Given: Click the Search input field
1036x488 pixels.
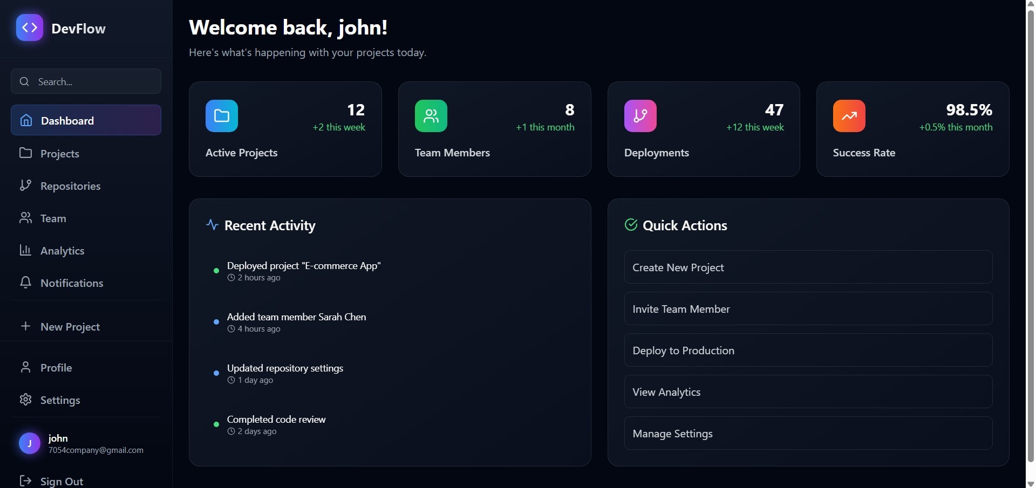Looking at the screenshot, I should click(x=86, y=81).
